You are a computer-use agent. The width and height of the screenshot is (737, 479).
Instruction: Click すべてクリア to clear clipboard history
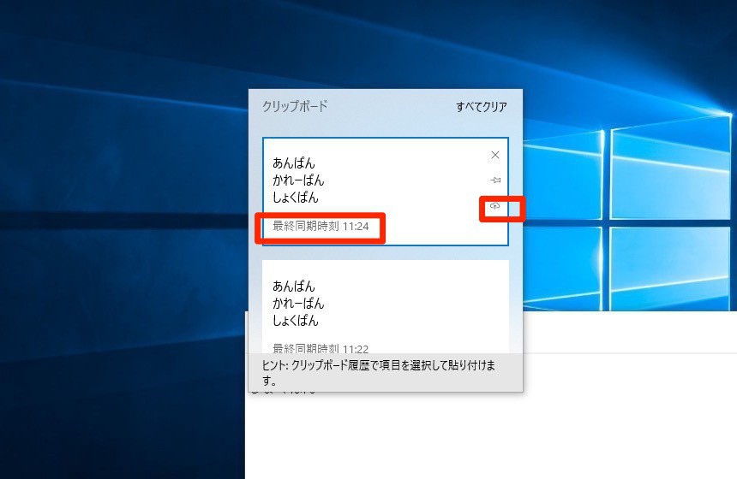point(482,107)
